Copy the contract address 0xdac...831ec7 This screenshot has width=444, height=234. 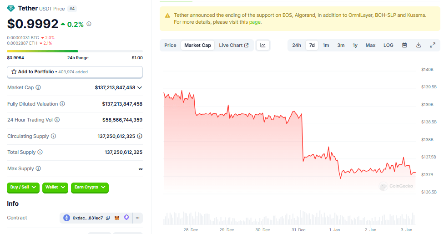[x=108, y=218]
